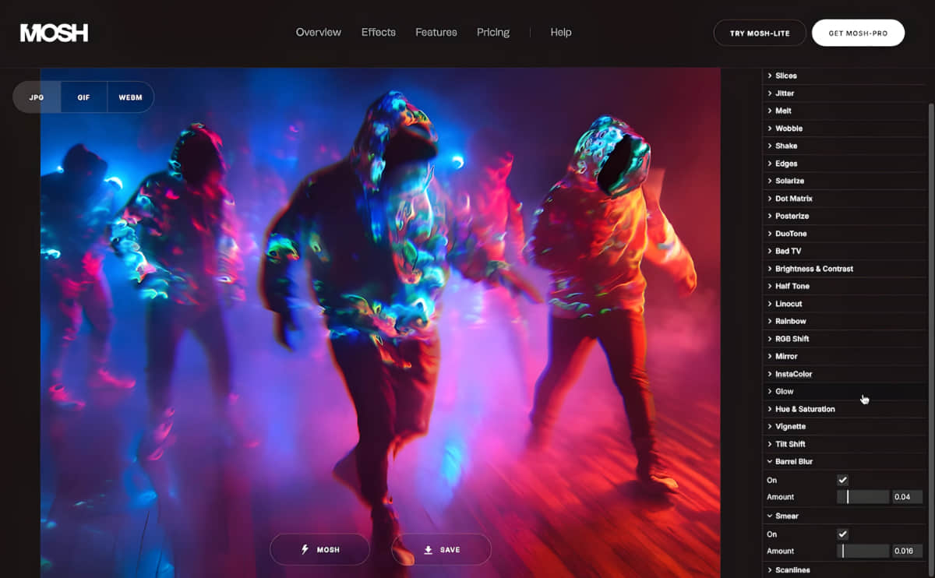Click the Try Mosh-Lite button
Screen dimensions: 935x578
(759, 33)
